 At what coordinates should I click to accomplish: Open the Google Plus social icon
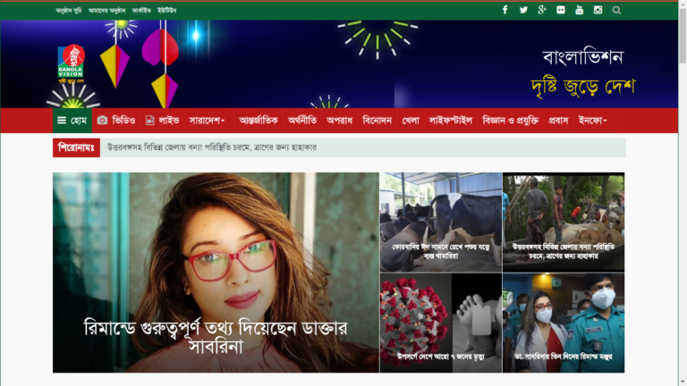click(x=542, y=10)
